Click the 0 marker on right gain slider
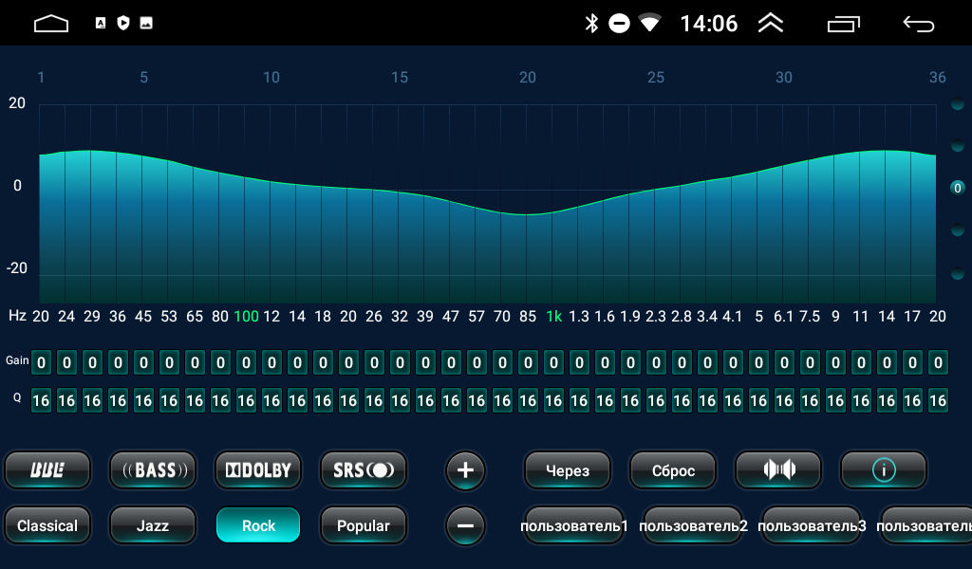 pos(958,188)
